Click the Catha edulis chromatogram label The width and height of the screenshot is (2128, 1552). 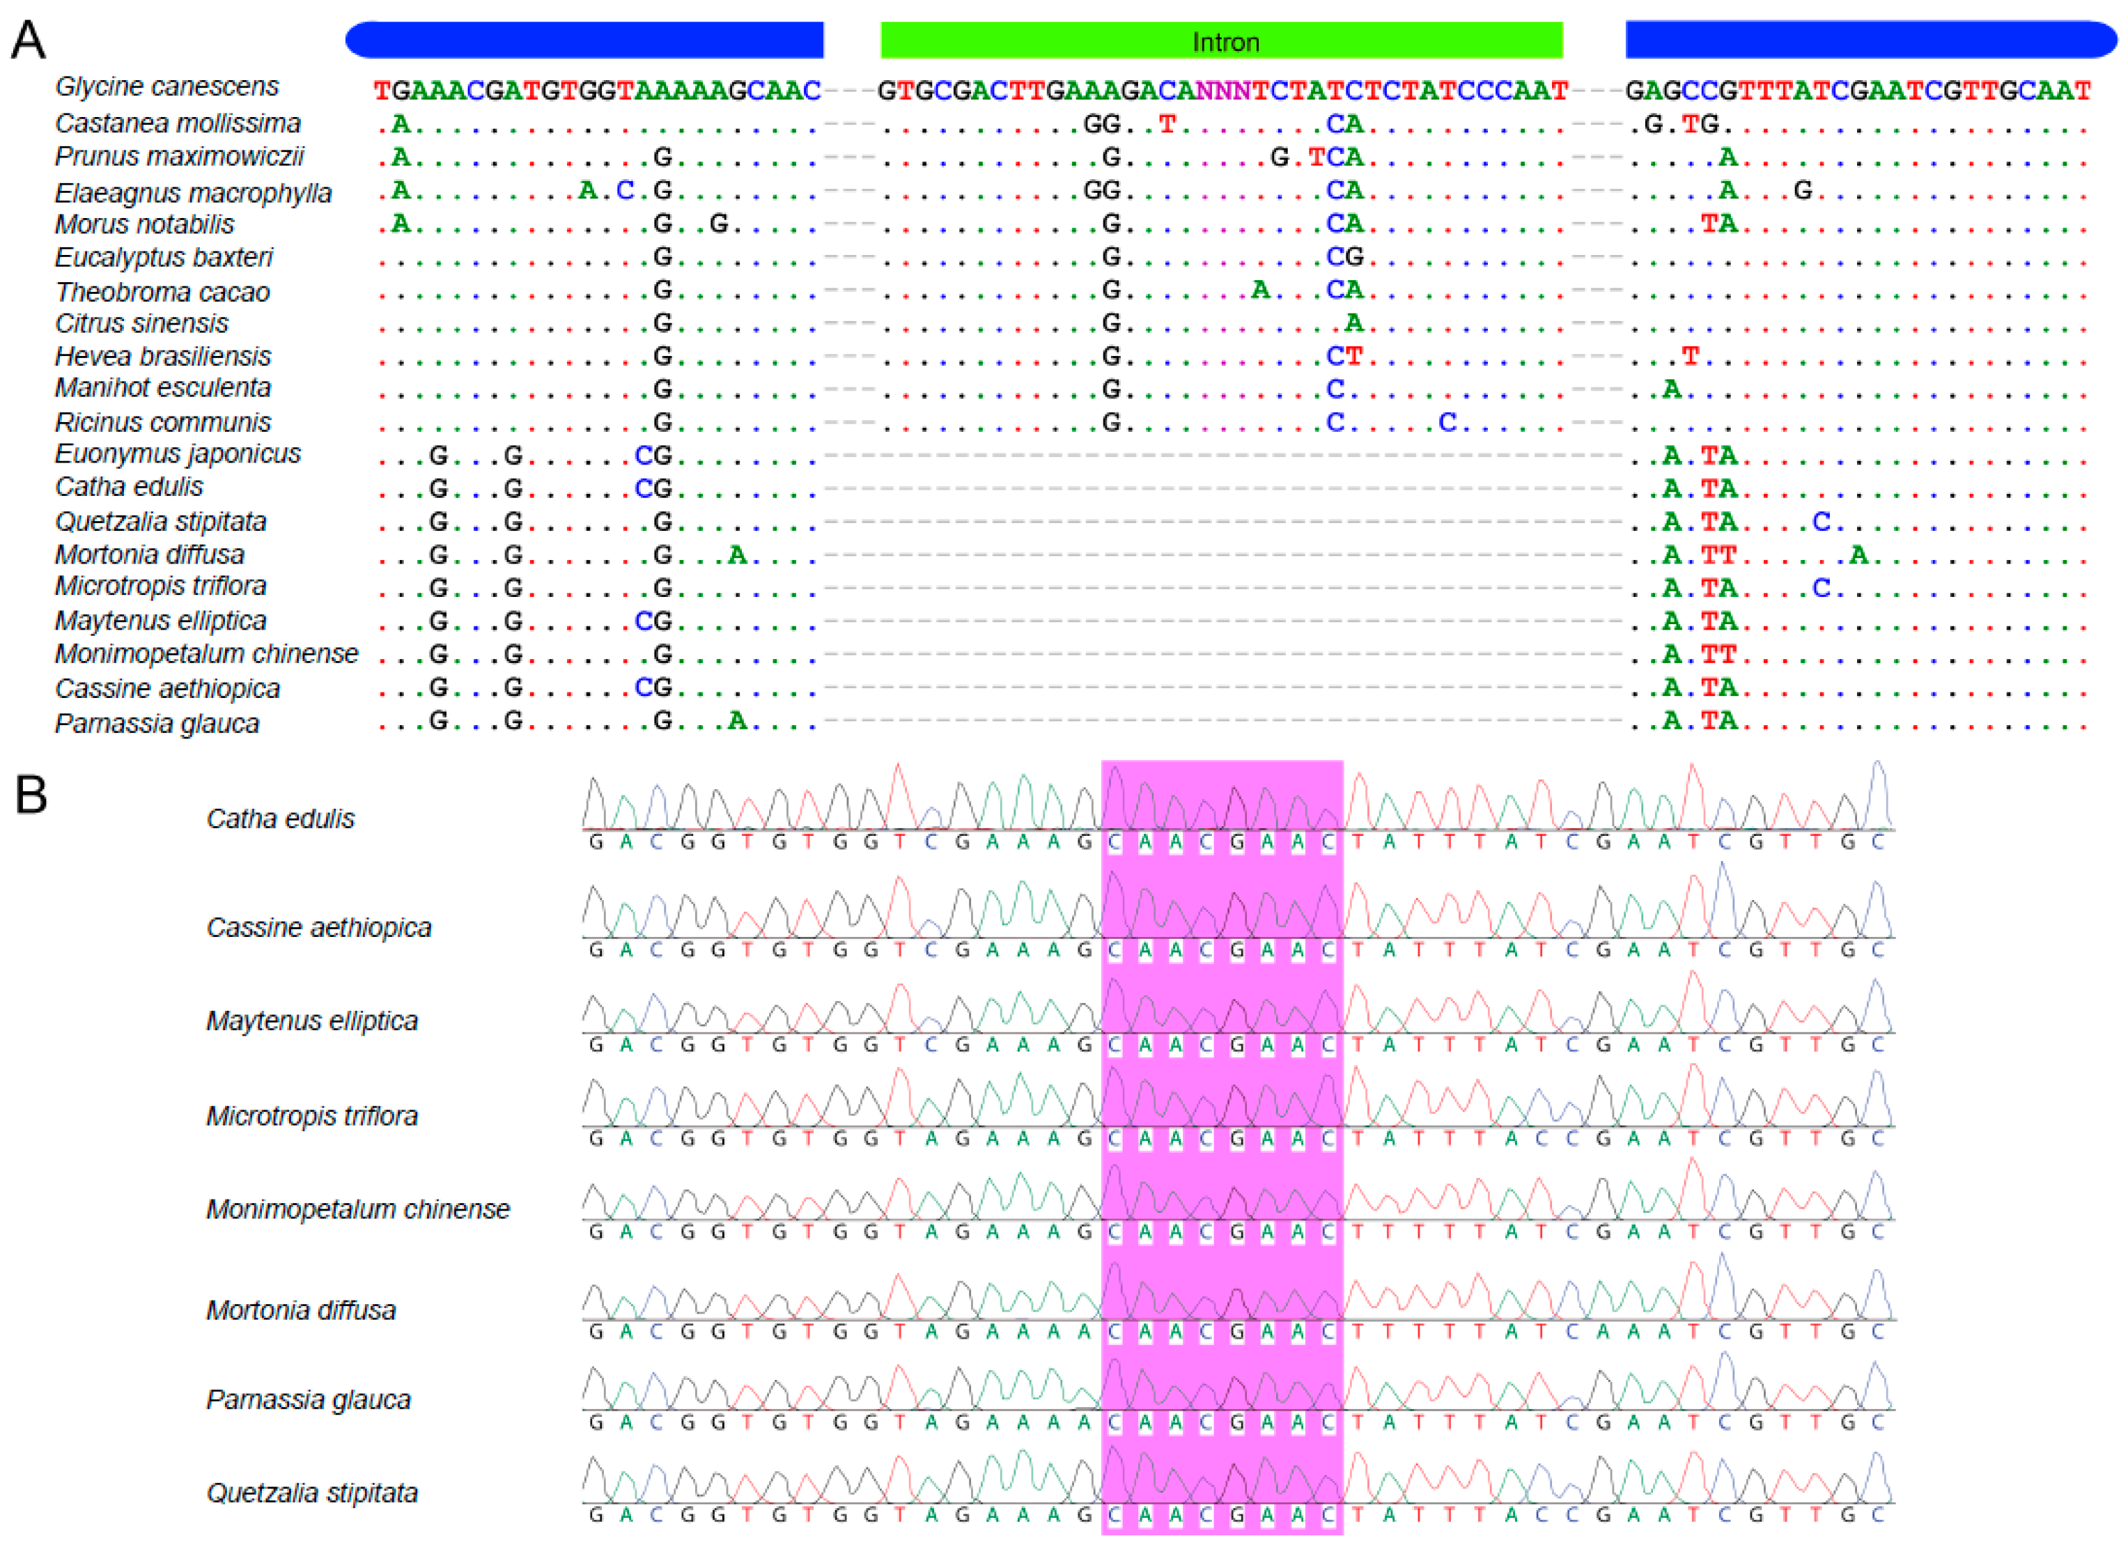coord(280,819)
